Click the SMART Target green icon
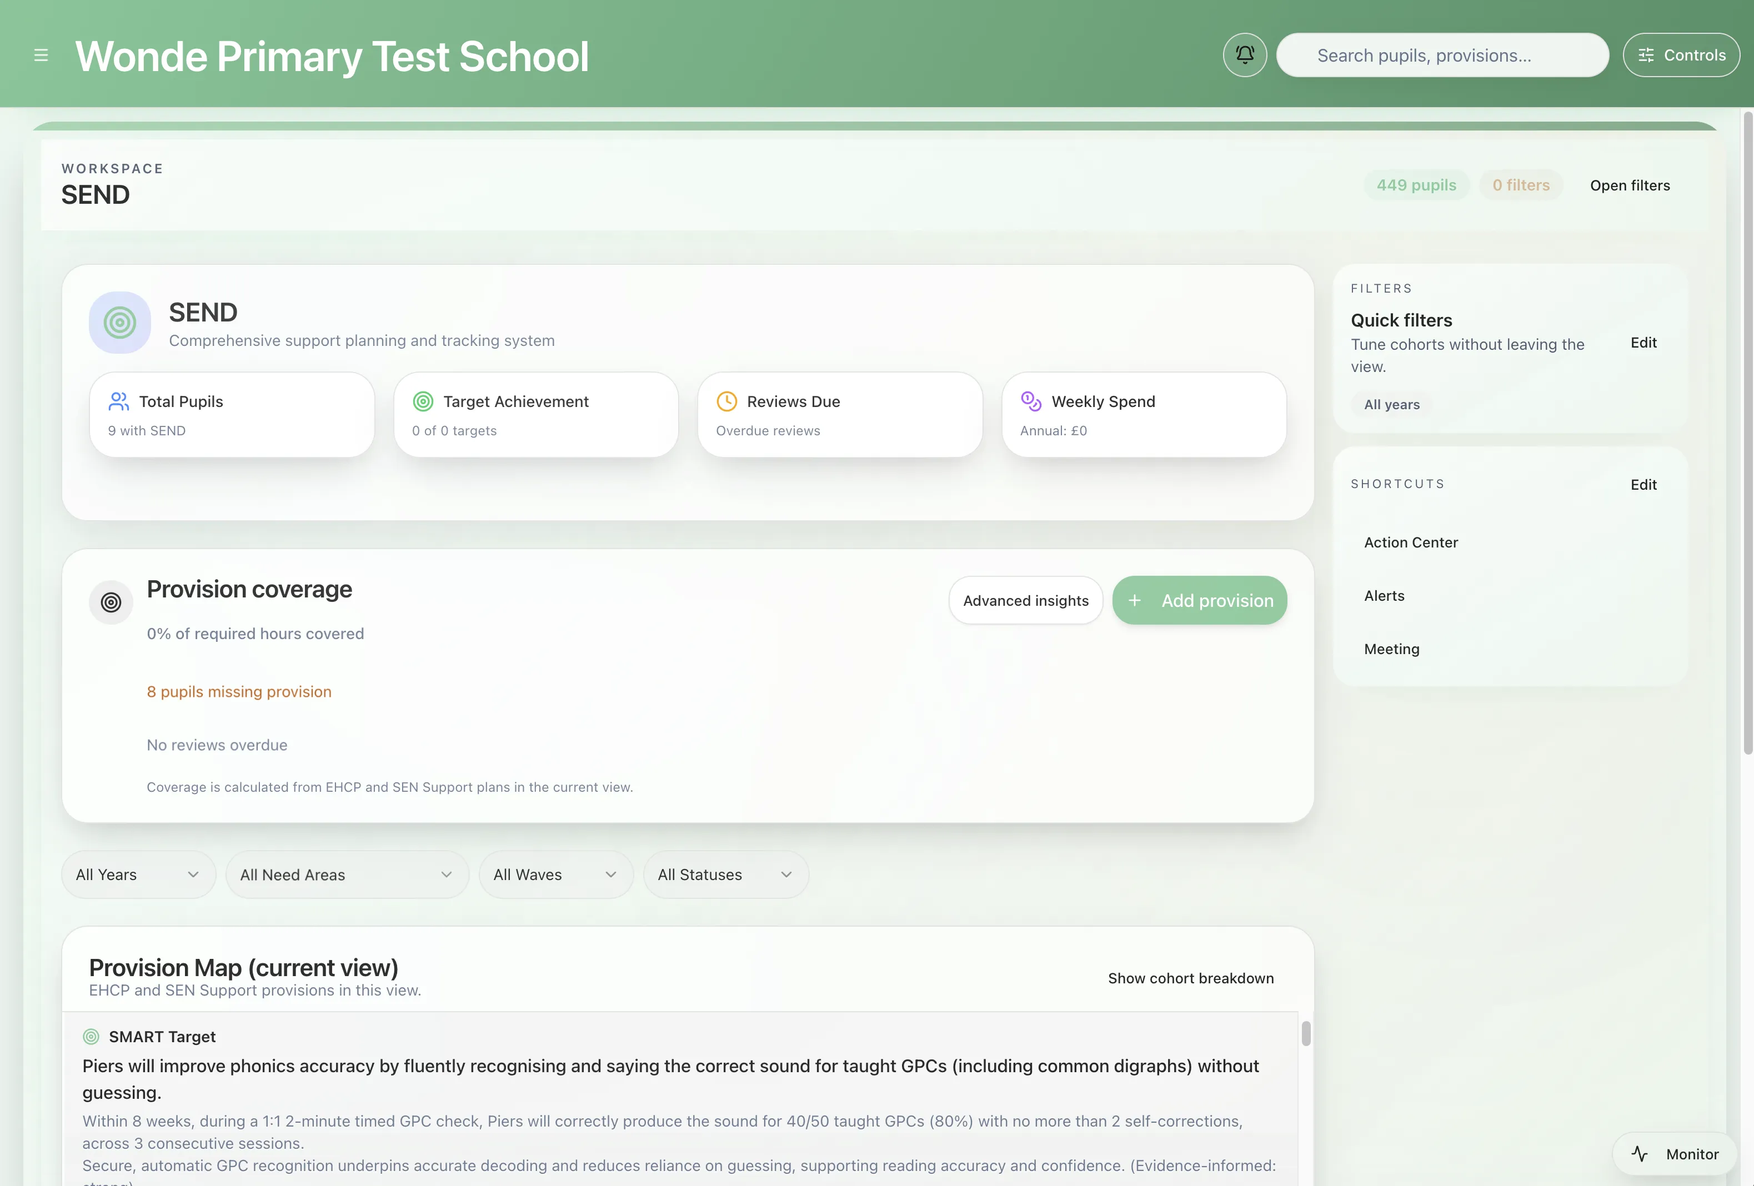The image size is (1754, 1186). pyautogui.click(x=91, y=1037)
